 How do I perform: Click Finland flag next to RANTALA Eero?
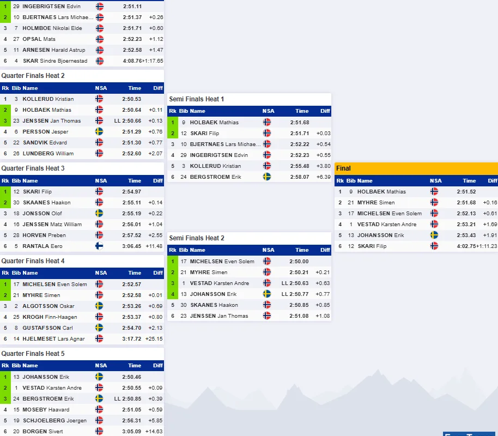tap(99, 246)
